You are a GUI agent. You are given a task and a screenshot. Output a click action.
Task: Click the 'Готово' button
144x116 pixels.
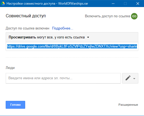click(x=15, y=105)
